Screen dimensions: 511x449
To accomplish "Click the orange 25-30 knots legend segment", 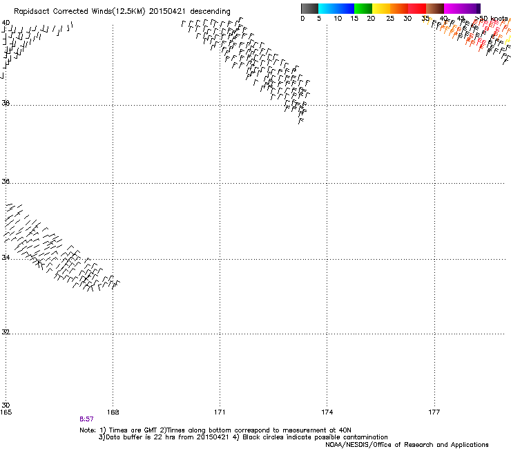I will [x=399, y=8].
